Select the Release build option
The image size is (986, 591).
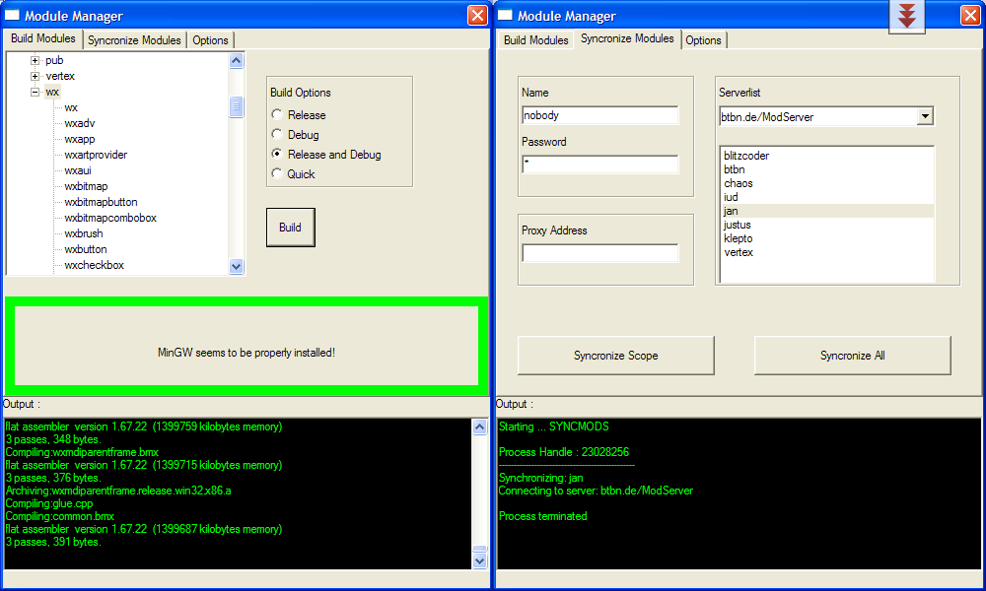277,115
